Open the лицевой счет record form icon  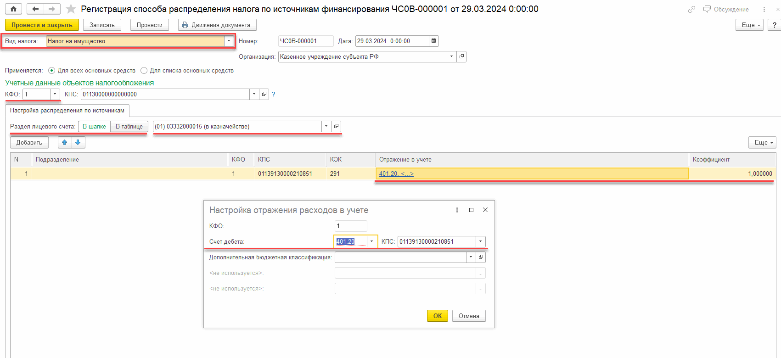tap(336, 126)
